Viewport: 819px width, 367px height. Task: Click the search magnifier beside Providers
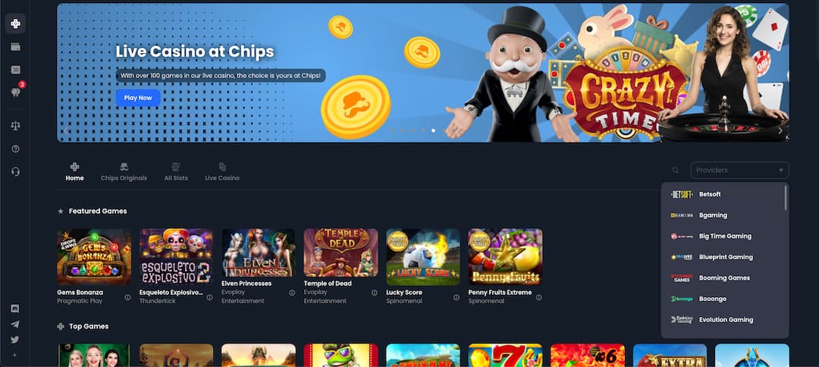click(x=676, y=170)
